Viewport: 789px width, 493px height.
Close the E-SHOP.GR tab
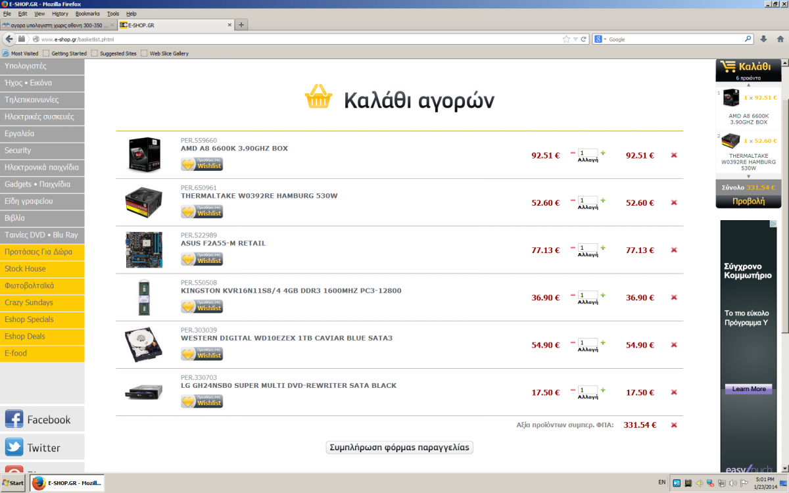(x=229, y=25)
